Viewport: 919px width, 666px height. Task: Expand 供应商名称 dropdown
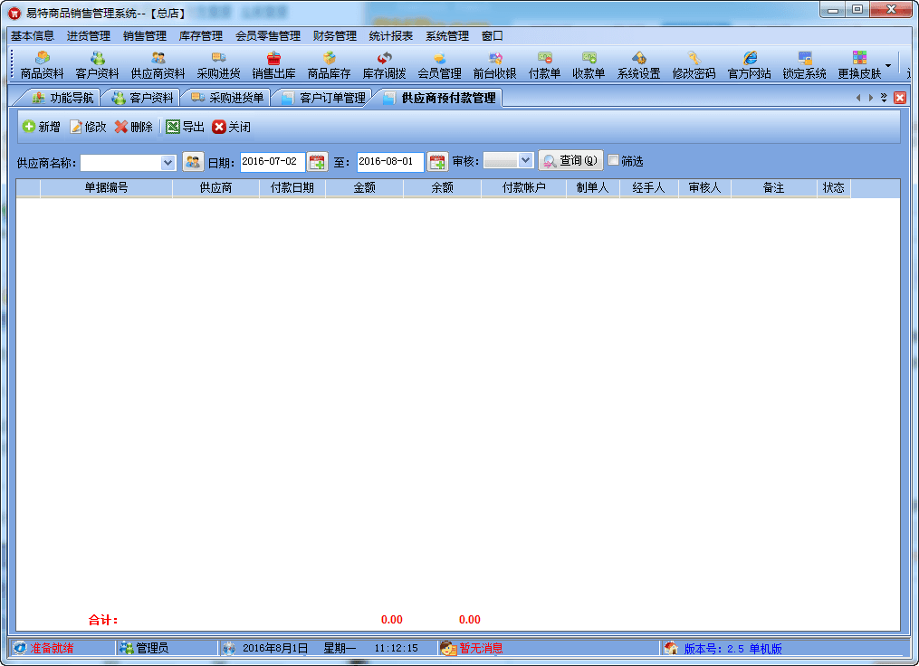coord(168,162)
